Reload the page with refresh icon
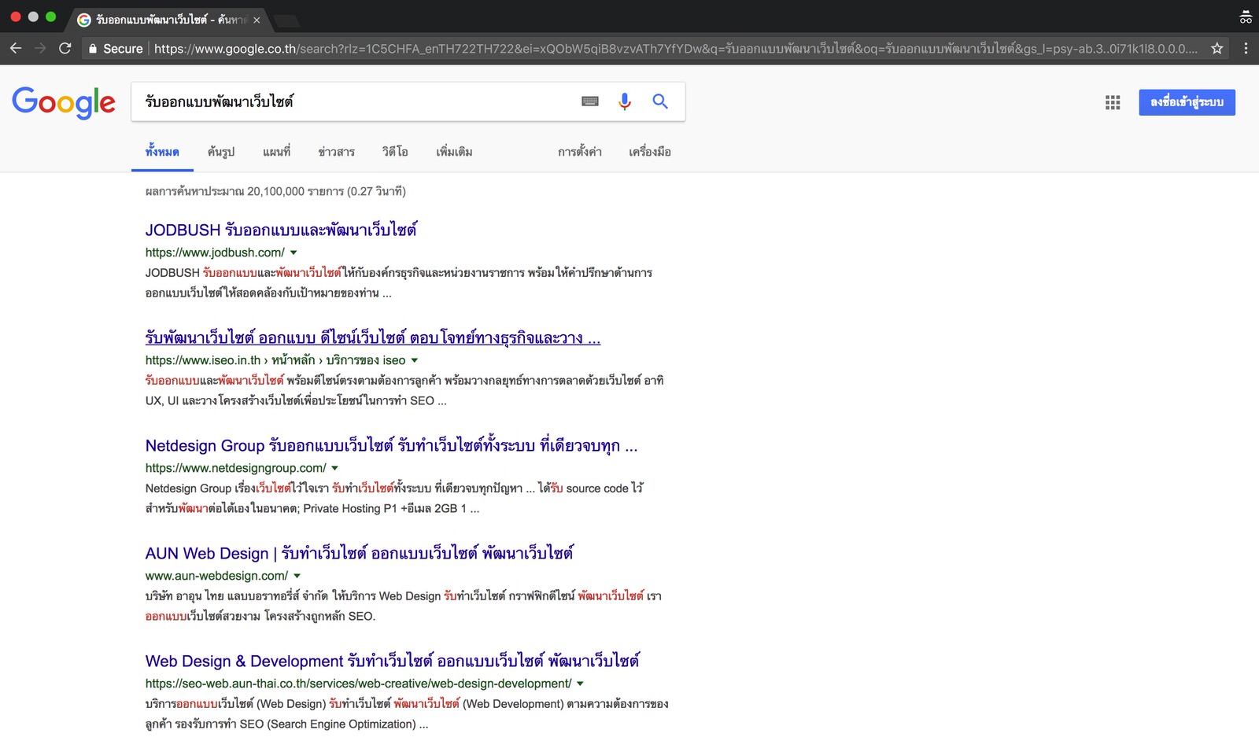Image resolution: width=1259 pixels, height=752 pixels. [x=65, y=49]
